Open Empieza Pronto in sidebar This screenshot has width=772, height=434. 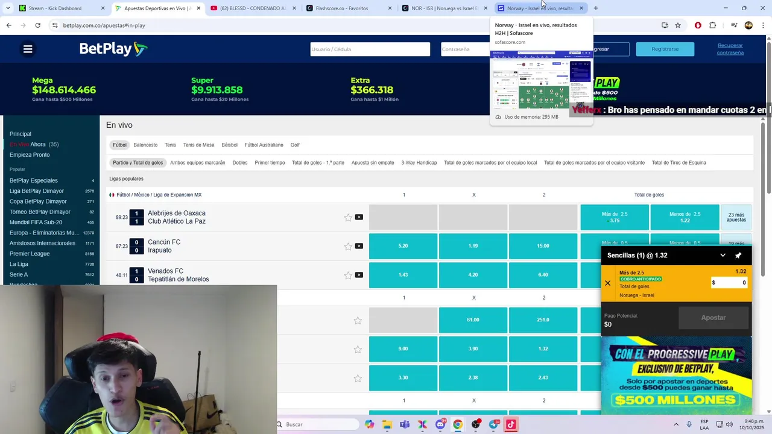30,155
